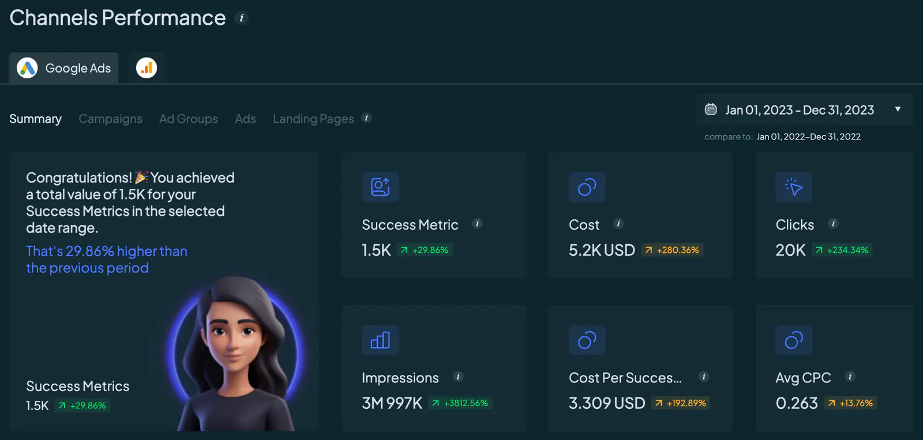This screenshot has height=440, width=923.
Task: Expand the date range dropdown arrow
Action: (x=898, y=109)
